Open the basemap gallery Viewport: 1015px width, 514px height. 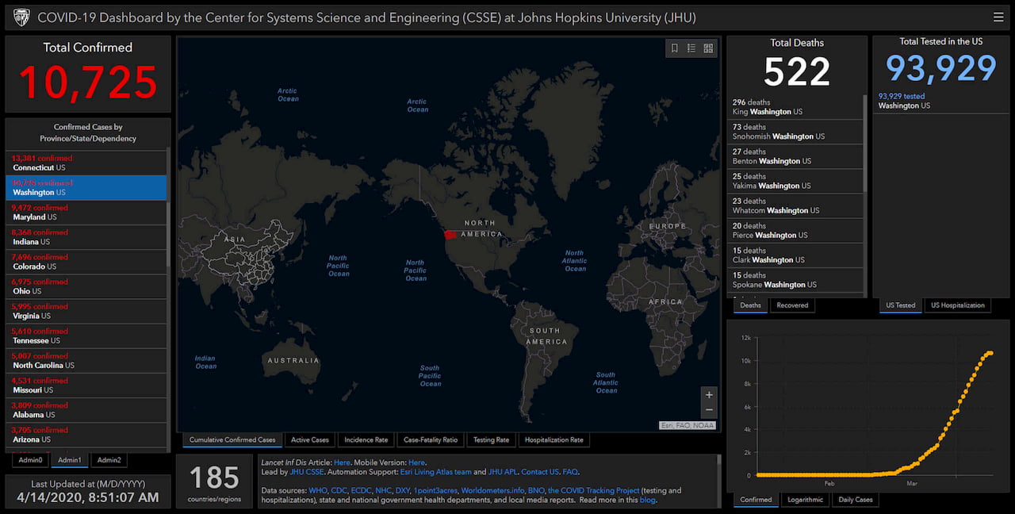(708, 48)
